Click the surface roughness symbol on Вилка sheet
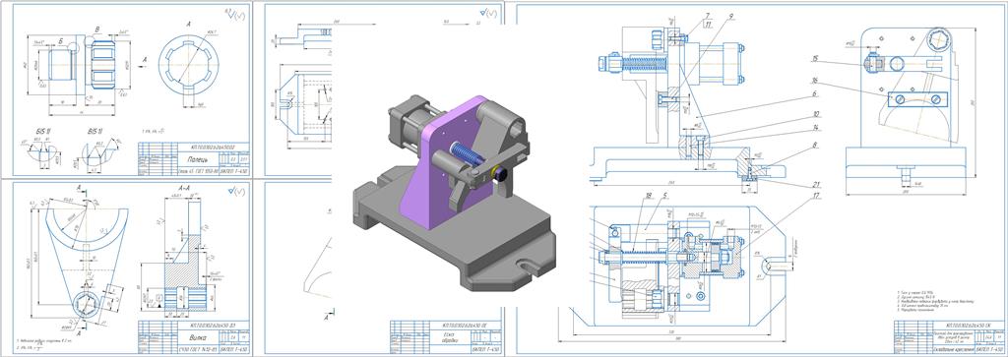This screenshot has height=357, width=1008. point(236,191)
